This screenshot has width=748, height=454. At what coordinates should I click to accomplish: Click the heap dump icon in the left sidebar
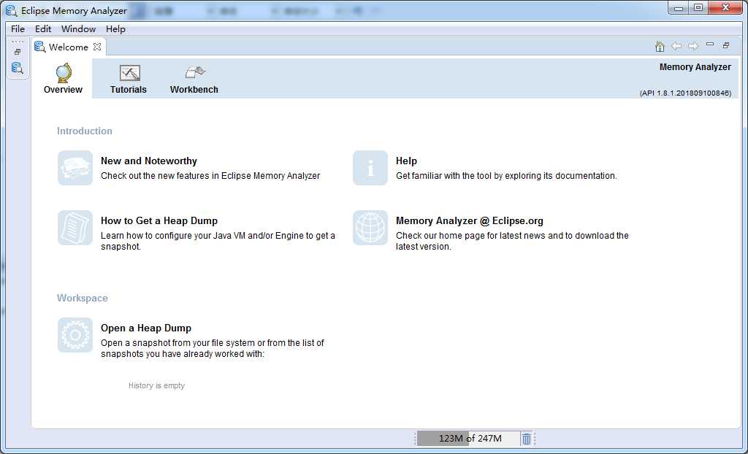[18, 68]
